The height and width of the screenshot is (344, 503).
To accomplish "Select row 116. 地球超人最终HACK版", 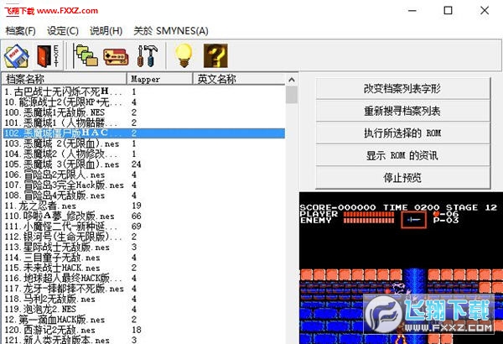I will [143, 279].
